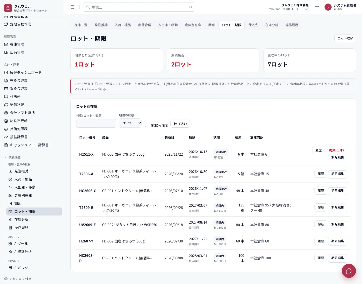
Task: Open the chat bubble support widget
Action: (x=349, y=271)
